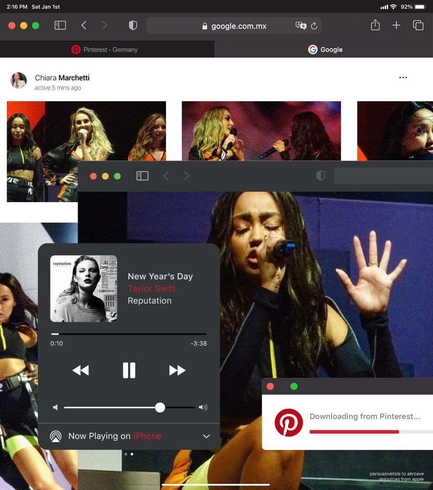433x490 pixels.
Task: Click the cellular signal bars icon
Action: click(x=384, y=7)
